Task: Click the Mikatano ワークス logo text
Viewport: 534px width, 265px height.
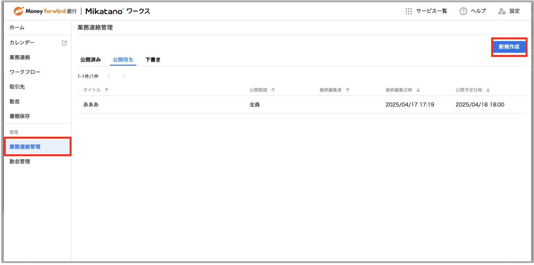Action: coord(118,11)
